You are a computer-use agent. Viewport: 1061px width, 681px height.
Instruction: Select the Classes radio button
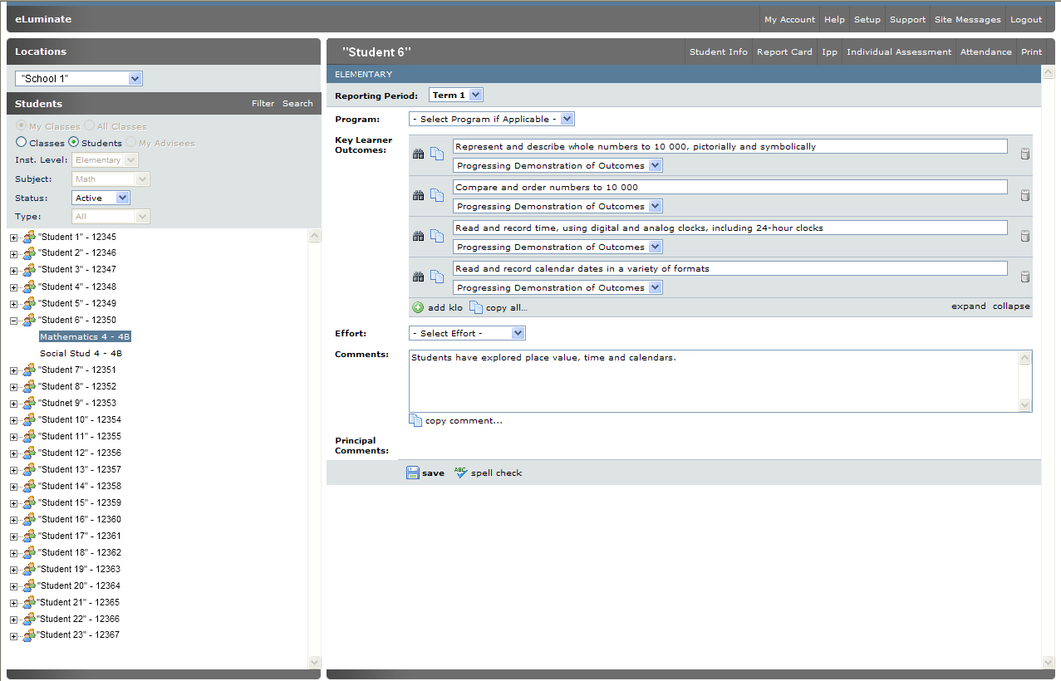(22, 143)
